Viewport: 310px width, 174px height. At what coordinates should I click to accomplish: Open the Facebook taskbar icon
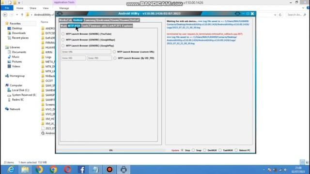click(x=81, y=170)
